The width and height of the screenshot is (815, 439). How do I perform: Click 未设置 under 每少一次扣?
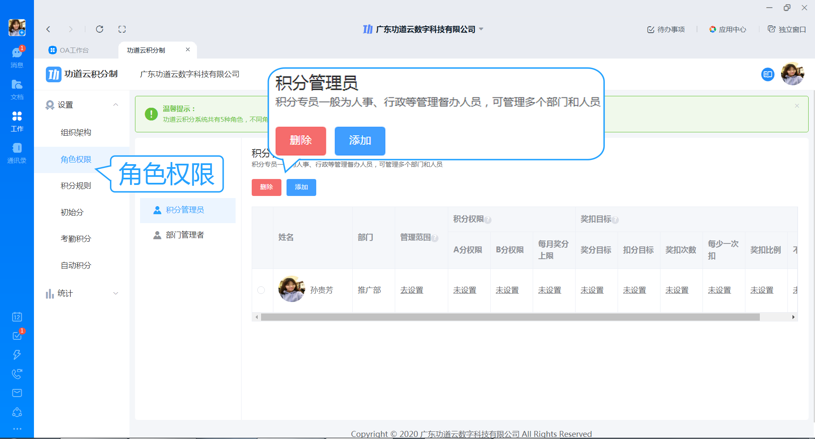pyautogui.click(x=719, y=290)
